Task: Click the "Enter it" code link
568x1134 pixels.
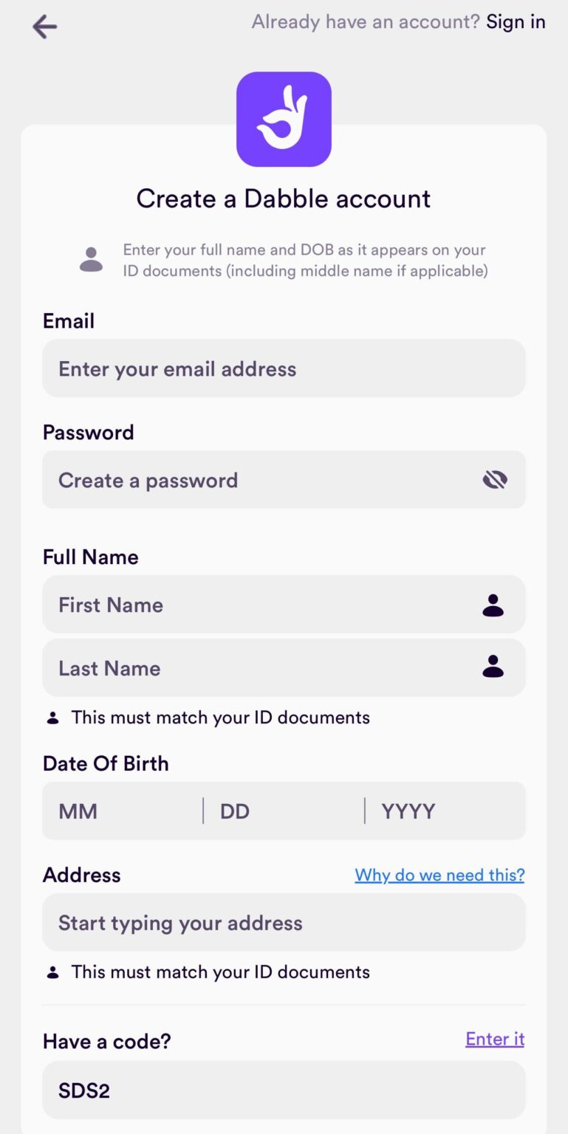Action: pyautogui.click(x=495, y=1039)
